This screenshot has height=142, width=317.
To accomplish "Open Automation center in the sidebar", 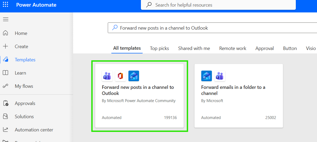I will [34, 130].
